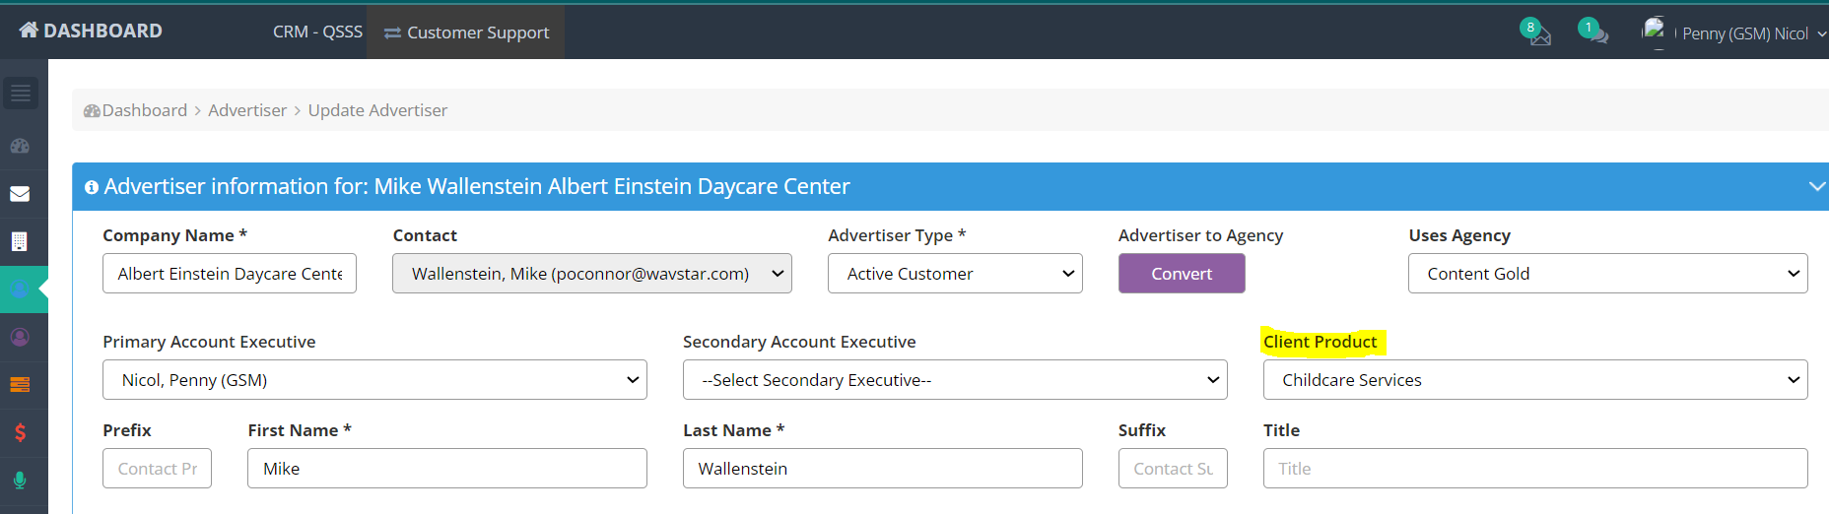Click the purple user circle sidebar icon
Image resolution: width=1829 pixels, height=514 pixels.
(20, 337)
